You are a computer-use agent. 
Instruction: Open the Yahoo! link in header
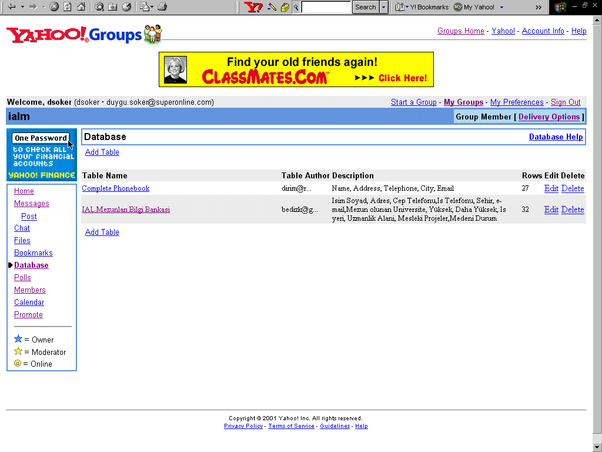pos(503,31)
